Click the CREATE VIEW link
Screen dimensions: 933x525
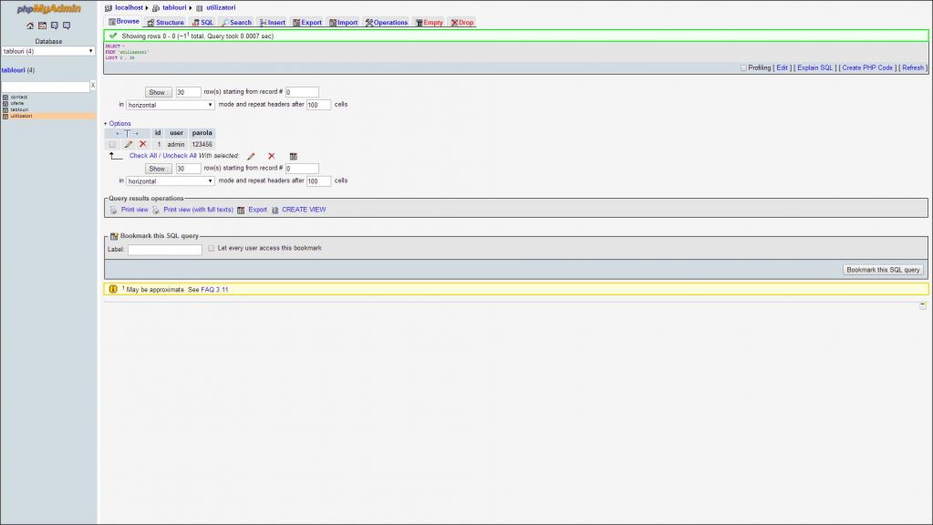303,210
